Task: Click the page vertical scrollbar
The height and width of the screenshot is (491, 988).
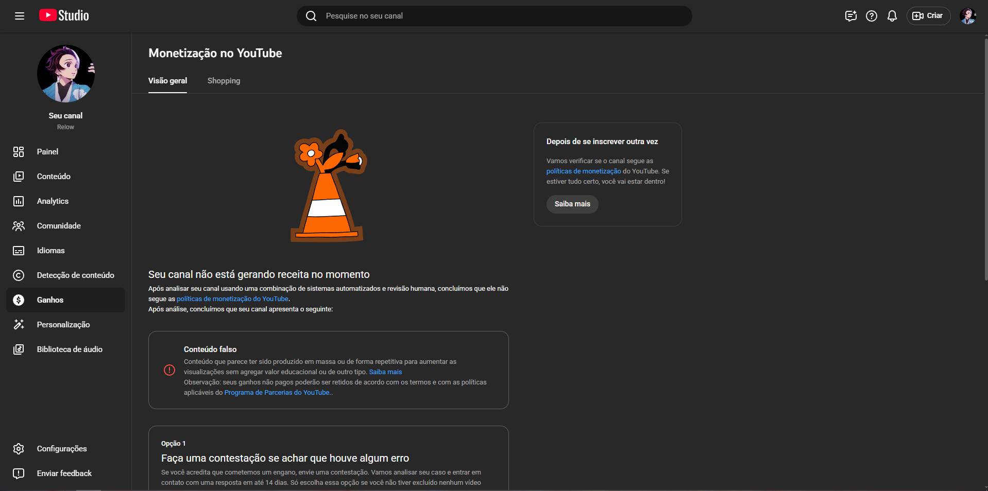Action: [x=986, y=160]
